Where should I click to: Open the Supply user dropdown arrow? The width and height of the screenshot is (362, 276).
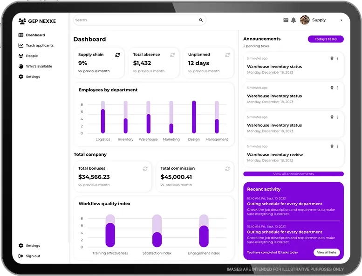342,21
